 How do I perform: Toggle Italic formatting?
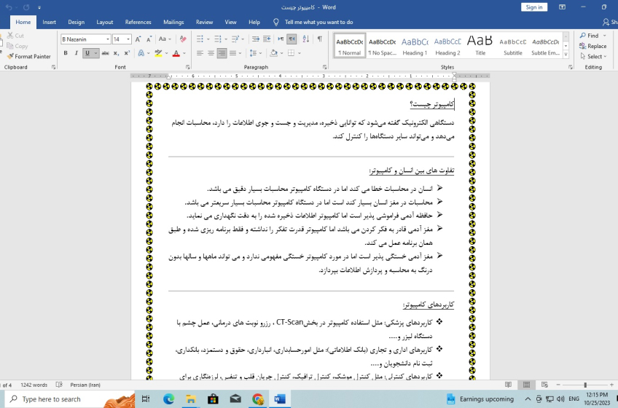point(76,53)
